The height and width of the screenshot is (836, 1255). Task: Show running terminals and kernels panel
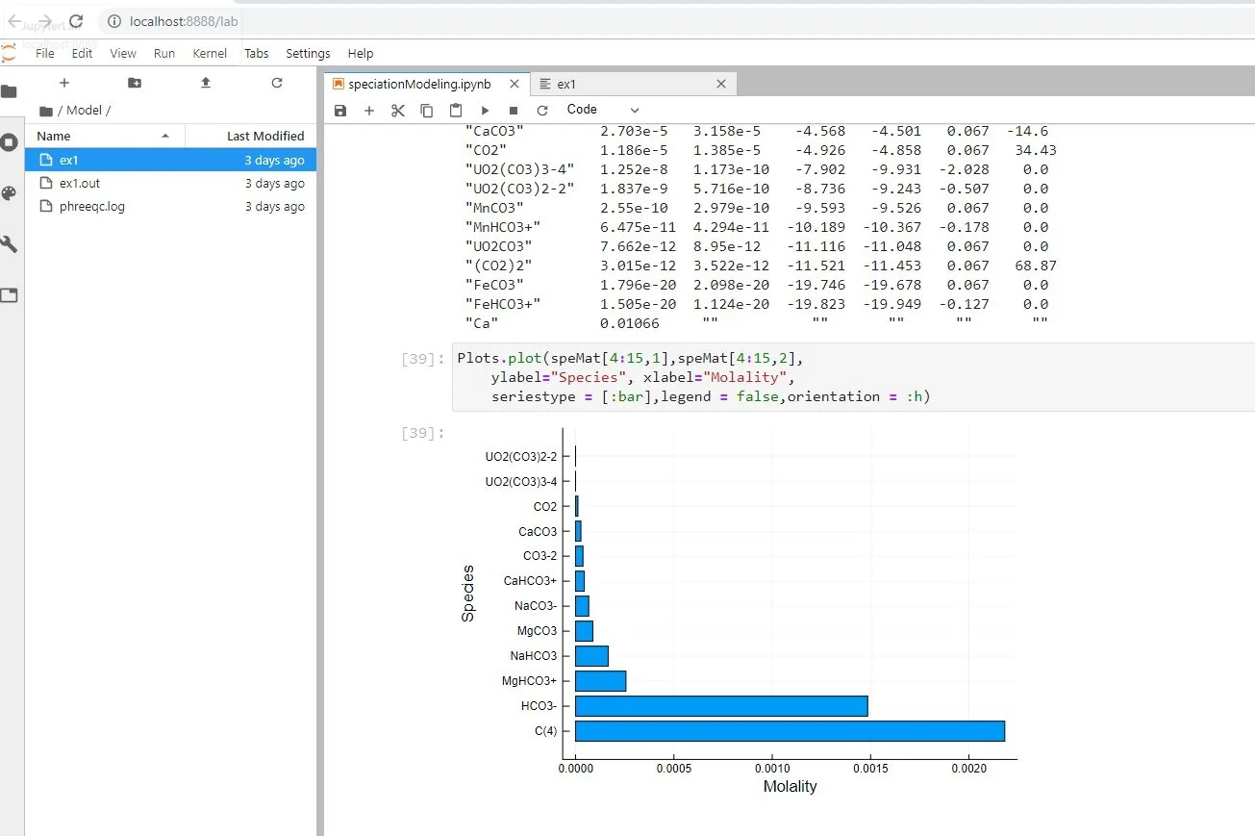11,142
